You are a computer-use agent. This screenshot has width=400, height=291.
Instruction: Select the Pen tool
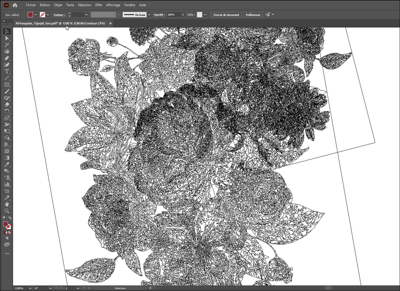(x=7, y=58)
